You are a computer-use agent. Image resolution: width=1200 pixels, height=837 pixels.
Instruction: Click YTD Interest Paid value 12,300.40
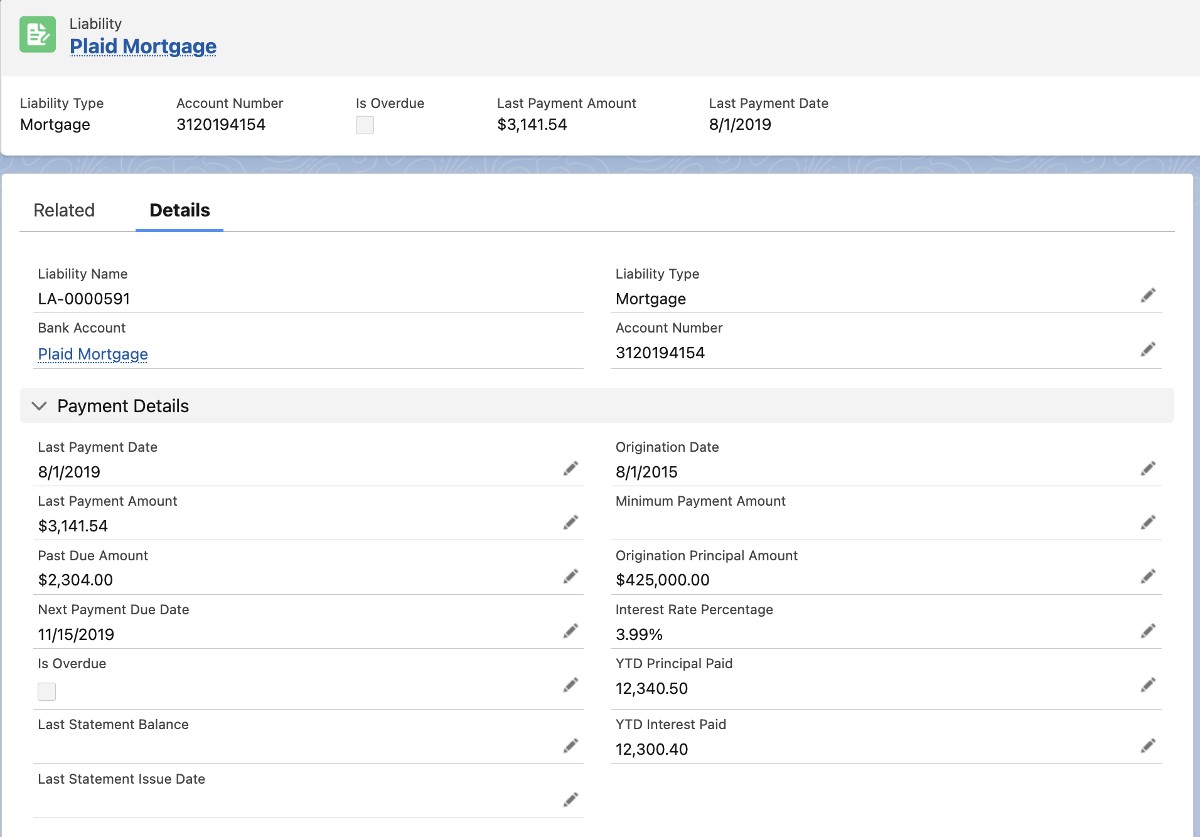(x=651, y=749)
